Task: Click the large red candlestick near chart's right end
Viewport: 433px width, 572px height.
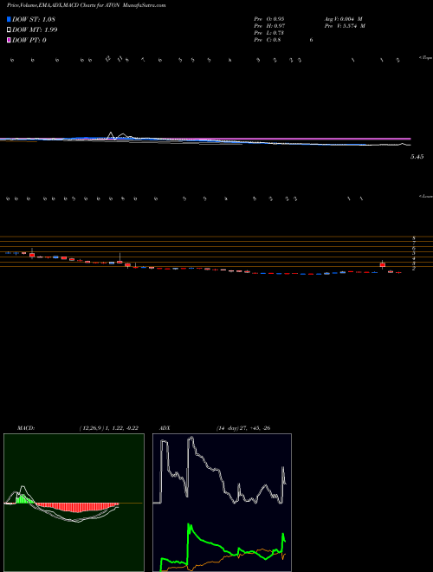Action: pyautogui.click(x=382, y=265)
